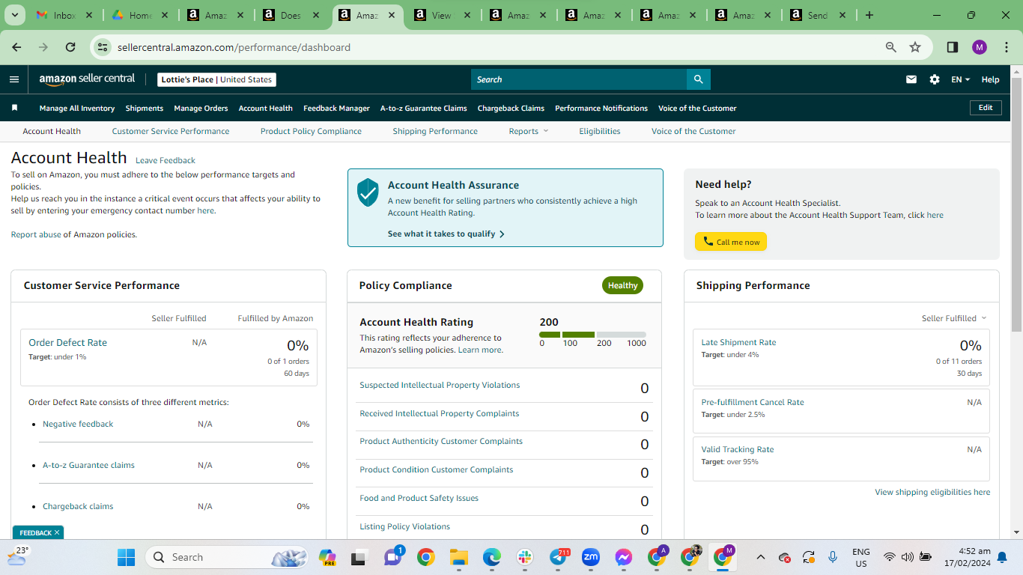
Task: Click the Call me now button
Action: 731,242
